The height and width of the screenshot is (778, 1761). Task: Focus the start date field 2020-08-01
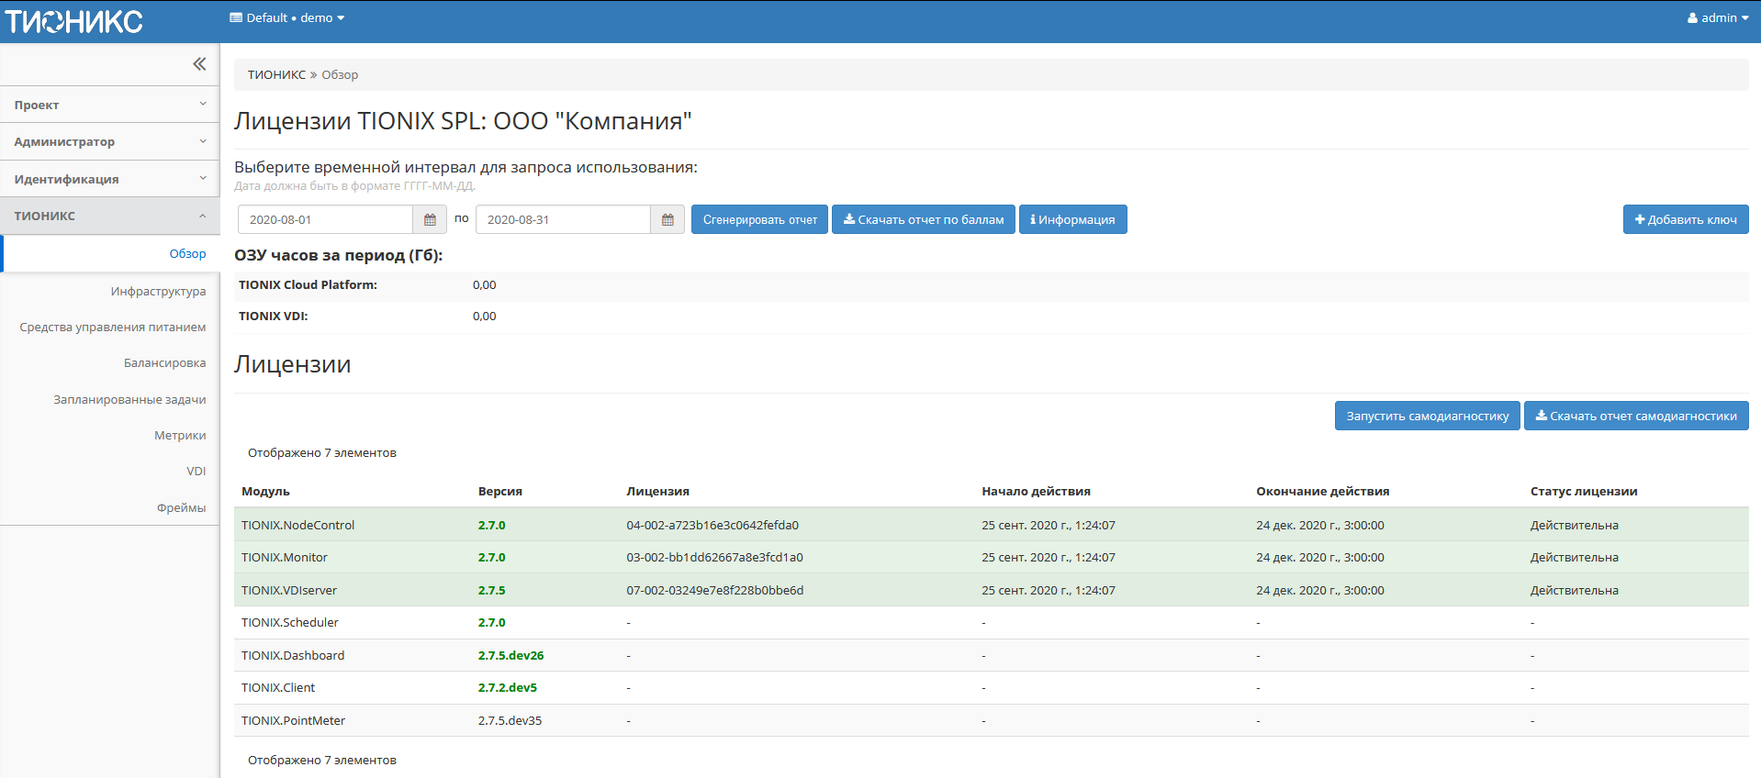coord(325,220)
